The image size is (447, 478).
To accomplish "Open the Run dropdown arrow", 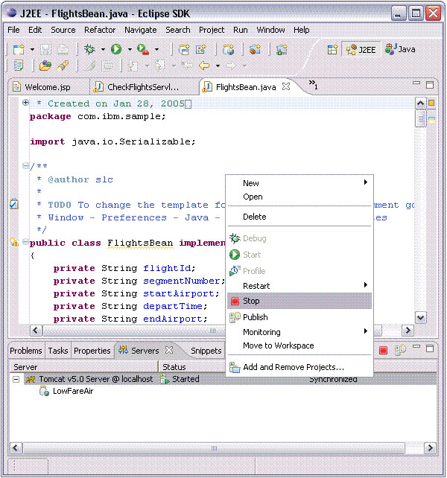I will coord(130,49).
